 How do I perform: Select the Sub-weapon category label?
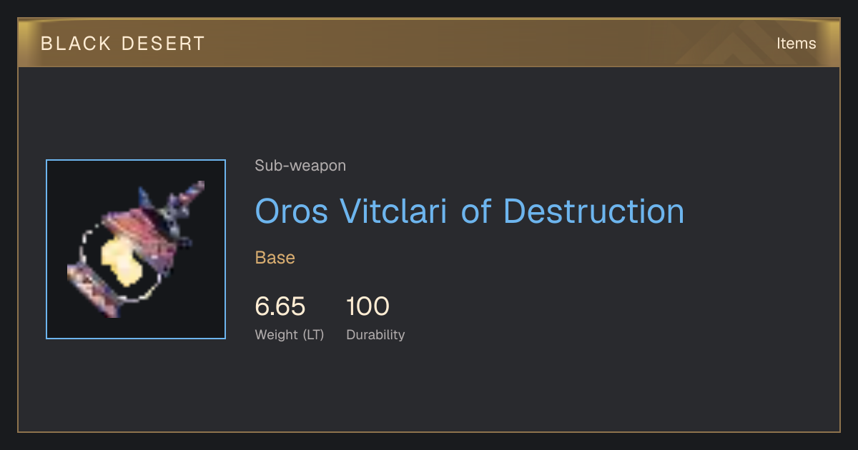(300, 166)
